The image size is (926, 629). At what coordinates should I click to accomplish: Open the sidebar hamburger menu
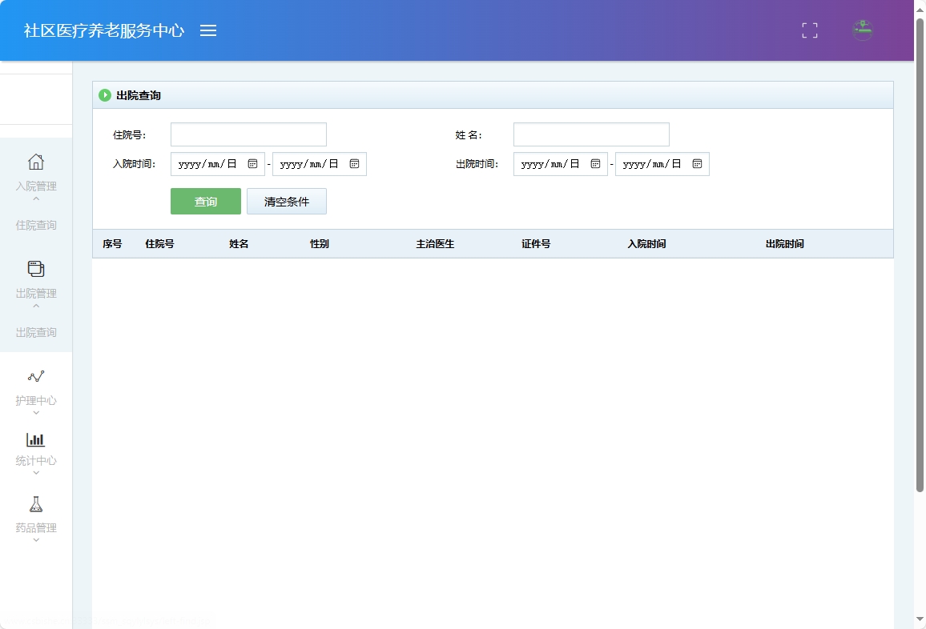[209, 30]
